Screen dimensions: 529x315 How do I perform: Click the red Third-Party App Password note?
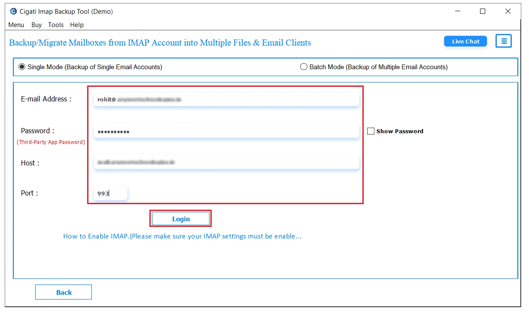[x=51, y=142]
